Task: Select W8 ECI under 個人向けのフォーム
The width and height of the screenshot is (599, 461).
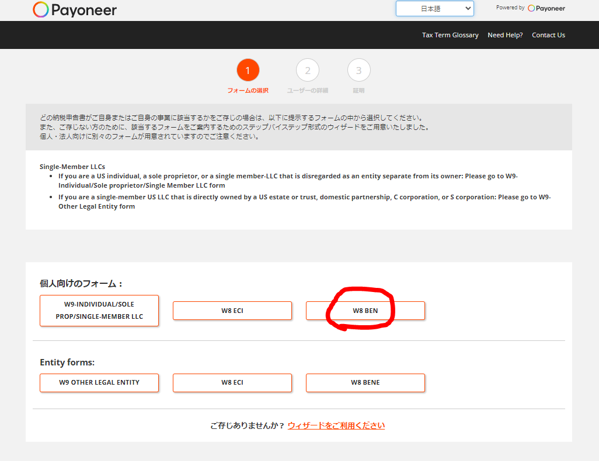Action: coord(232,311)
